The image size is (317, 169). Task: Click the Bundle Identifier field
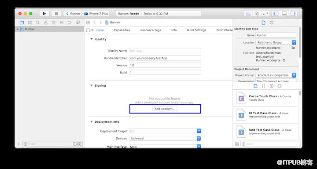(165, 58)
